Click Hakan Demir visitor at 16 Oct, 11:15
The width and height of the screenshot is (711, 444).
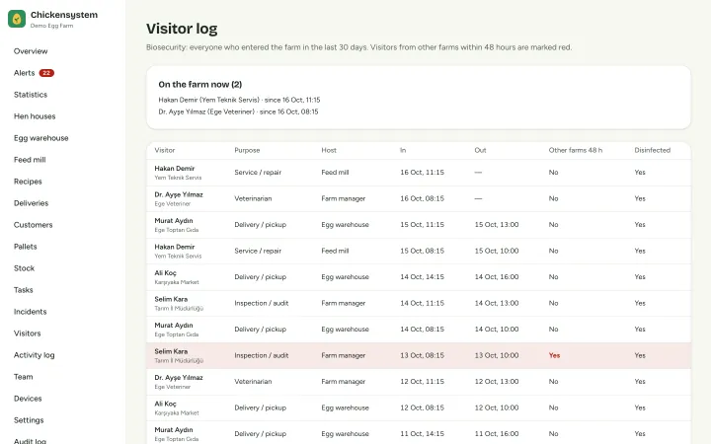(x=175, y=169)
